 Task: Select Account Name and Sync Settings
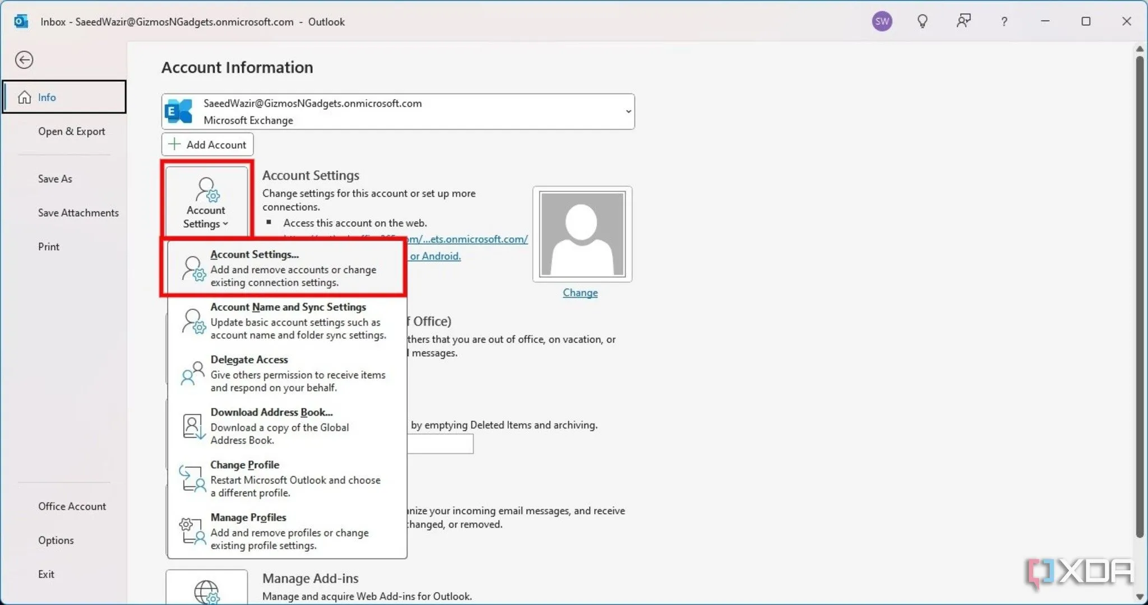click(x=287, y=321)
